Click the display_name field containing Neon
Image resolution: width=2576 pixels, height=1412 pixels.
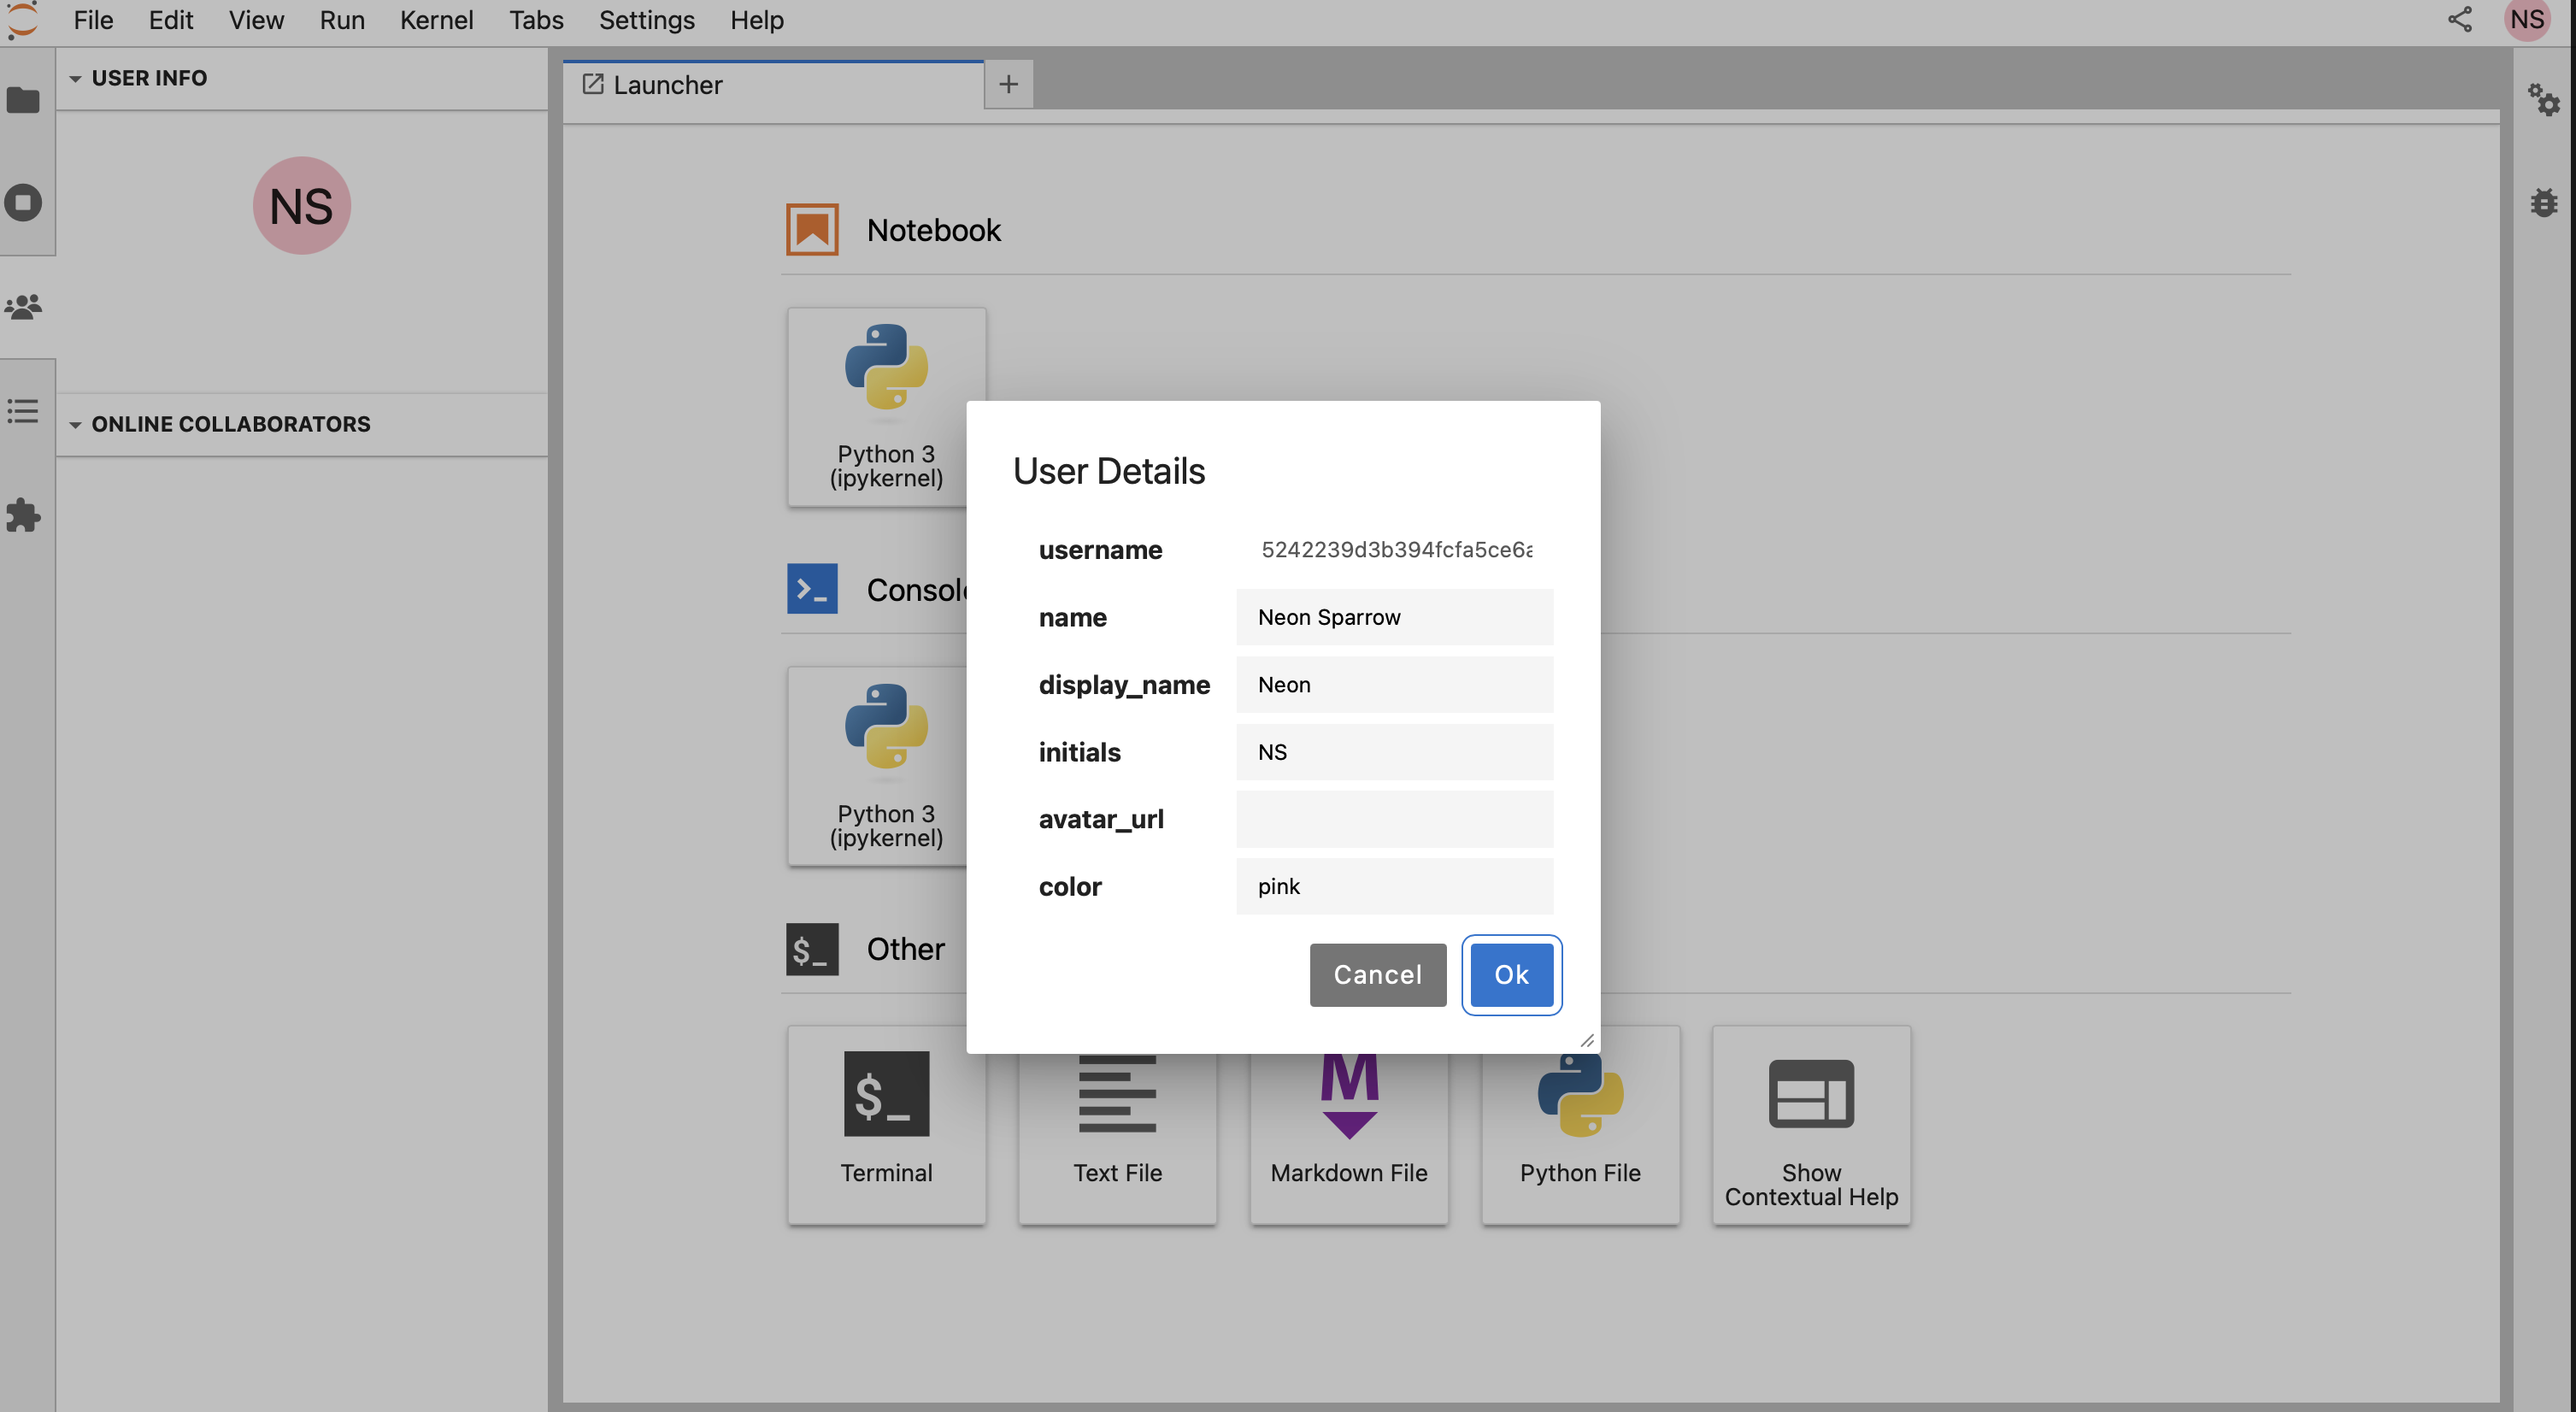click(x=1394, y=685)
